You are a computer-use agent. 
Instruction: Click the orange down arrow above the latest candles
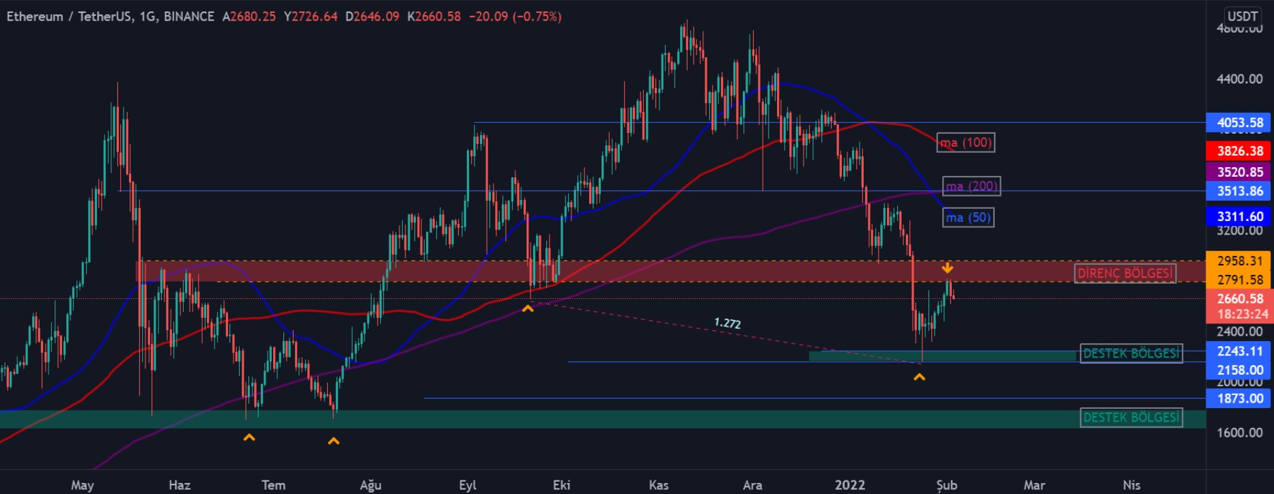[947, 267]
